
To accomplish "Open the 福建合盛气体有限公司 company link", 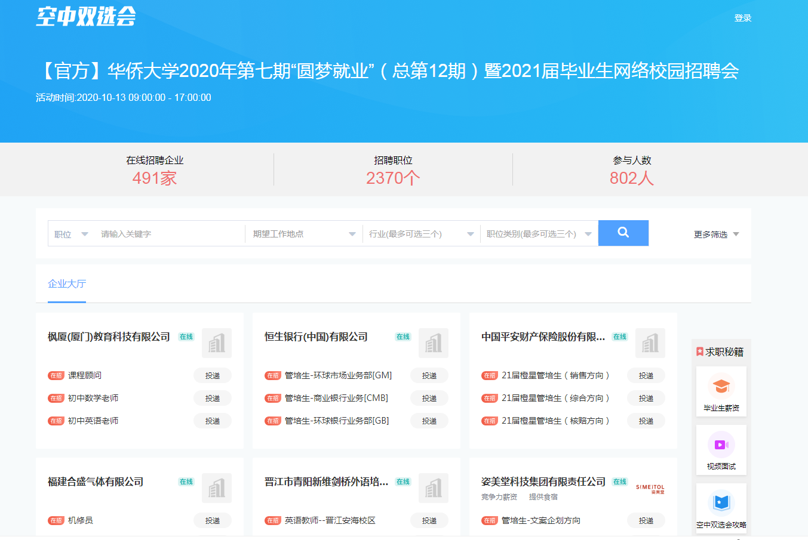I will point(96,482).
